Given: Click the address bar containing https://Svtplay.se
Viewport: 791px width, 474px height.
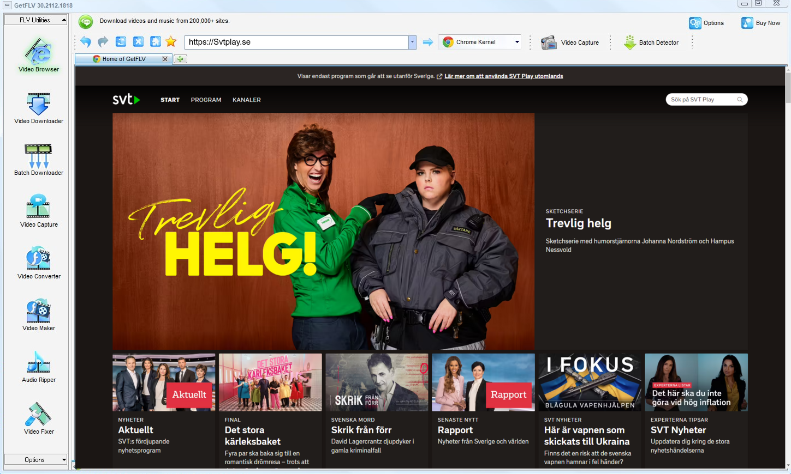Looking at the screenshot, I should point(296,42).
